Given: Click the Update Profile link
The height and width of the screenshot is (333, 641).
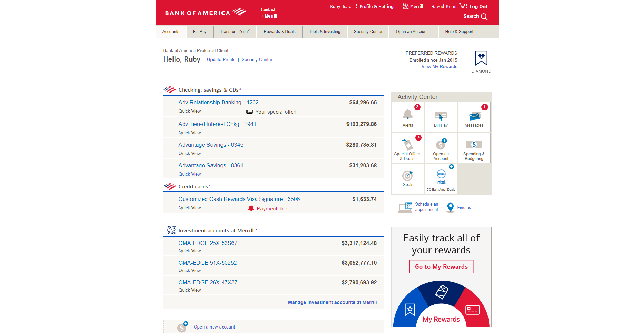Looking at the screenshot, I should [221, 60].
